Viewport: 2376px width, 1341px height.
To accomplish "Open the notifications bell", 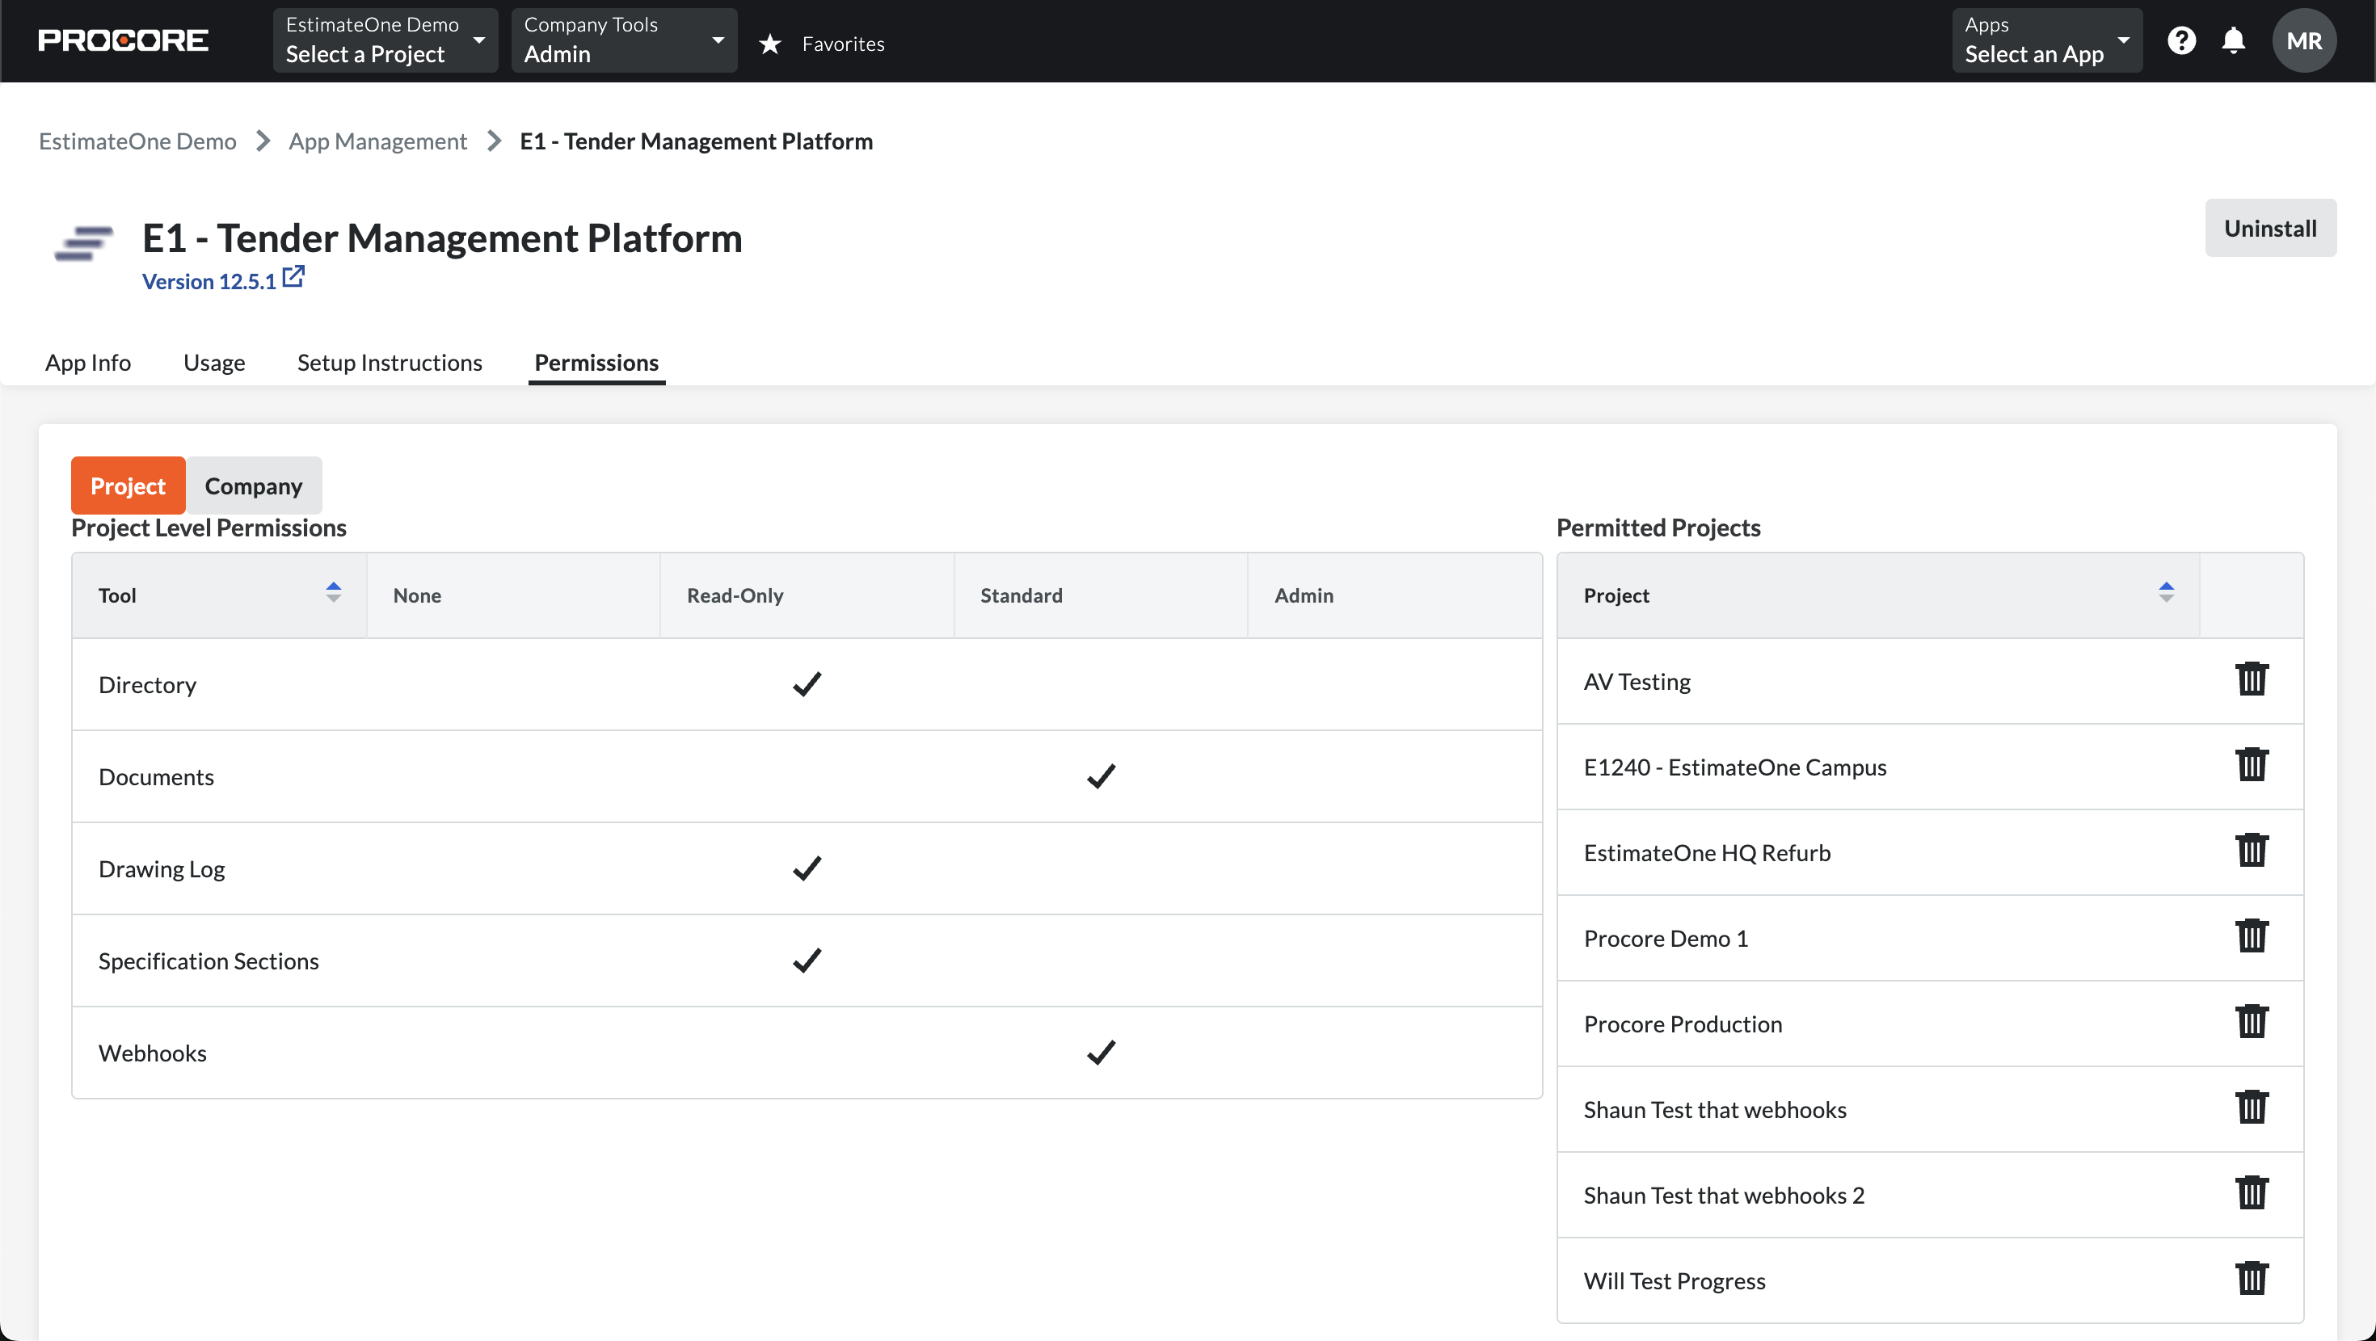I will 2233,40.
